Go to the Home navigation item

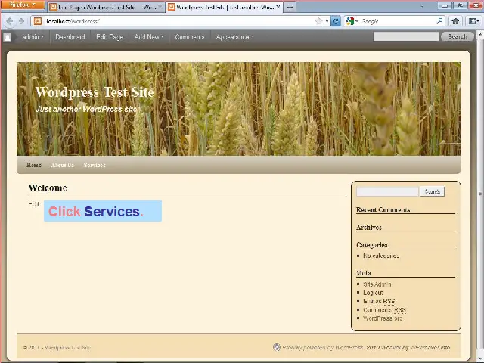coord(33,165)
